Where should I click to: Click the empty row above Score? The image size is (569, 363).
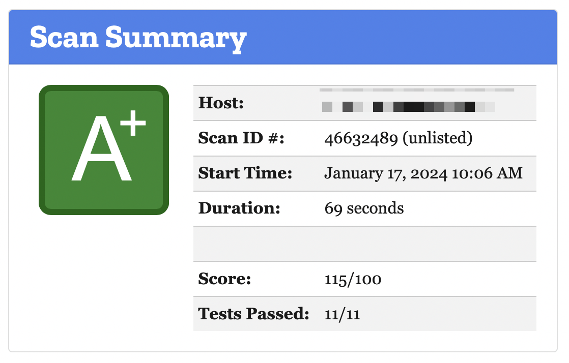click(364, 244)
